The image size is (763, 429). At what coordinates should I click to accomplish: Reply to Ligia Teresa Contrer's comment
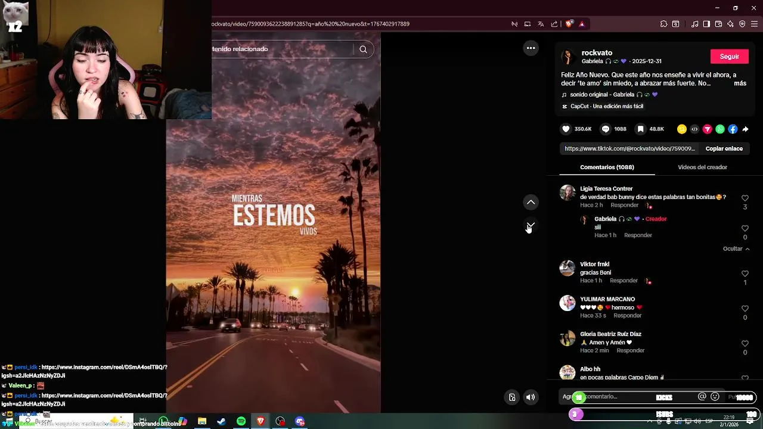[x=624, y=205]
